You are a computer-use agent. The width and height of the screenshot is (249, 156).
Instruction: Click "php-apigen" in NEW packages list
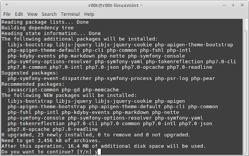click(x=170, y=101)
